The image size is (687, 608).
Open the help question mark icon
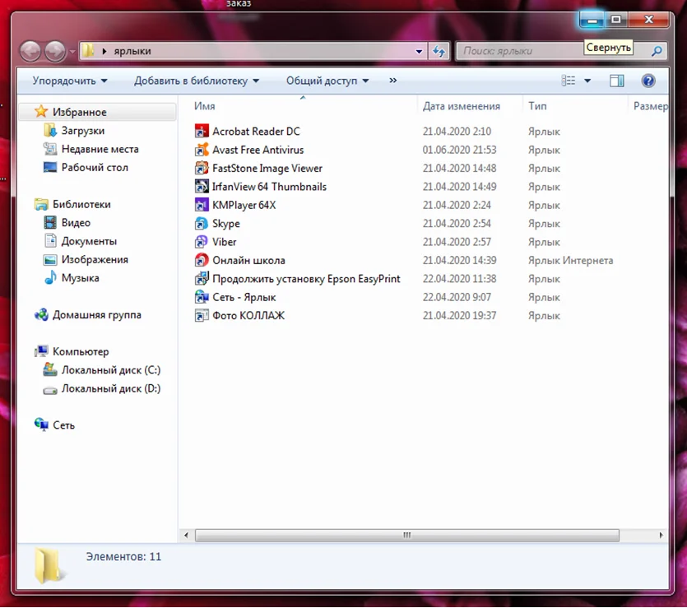[648, 81]
